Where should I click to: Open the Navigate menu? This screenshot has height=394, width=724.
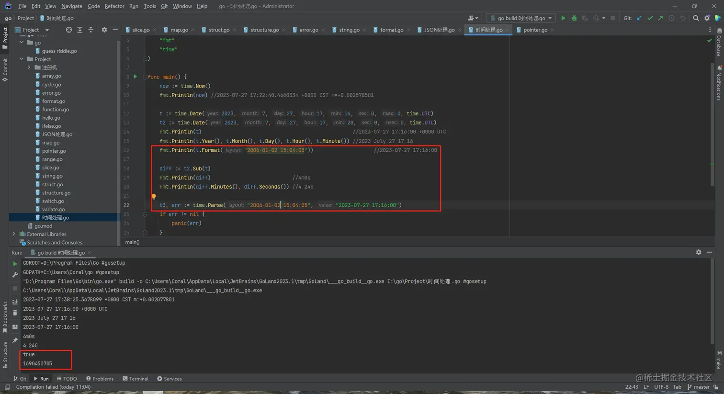click(x=72, y=6)
